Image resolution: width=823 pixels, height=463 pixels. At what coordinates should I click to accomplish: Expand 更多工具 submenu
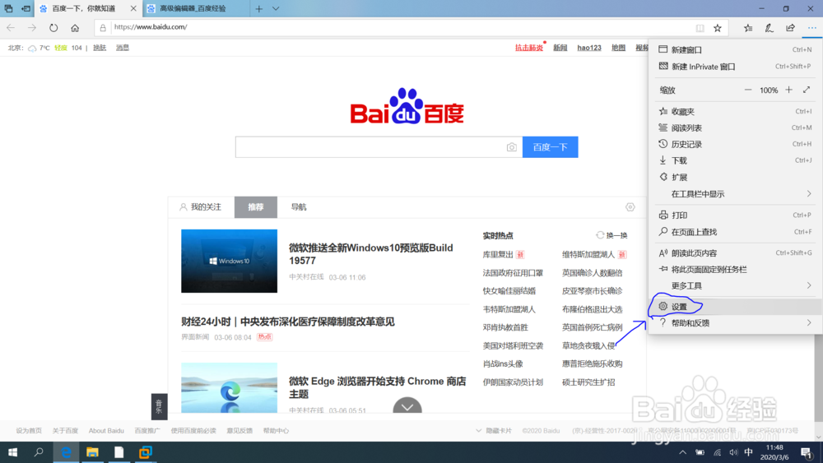click(735, 285)
